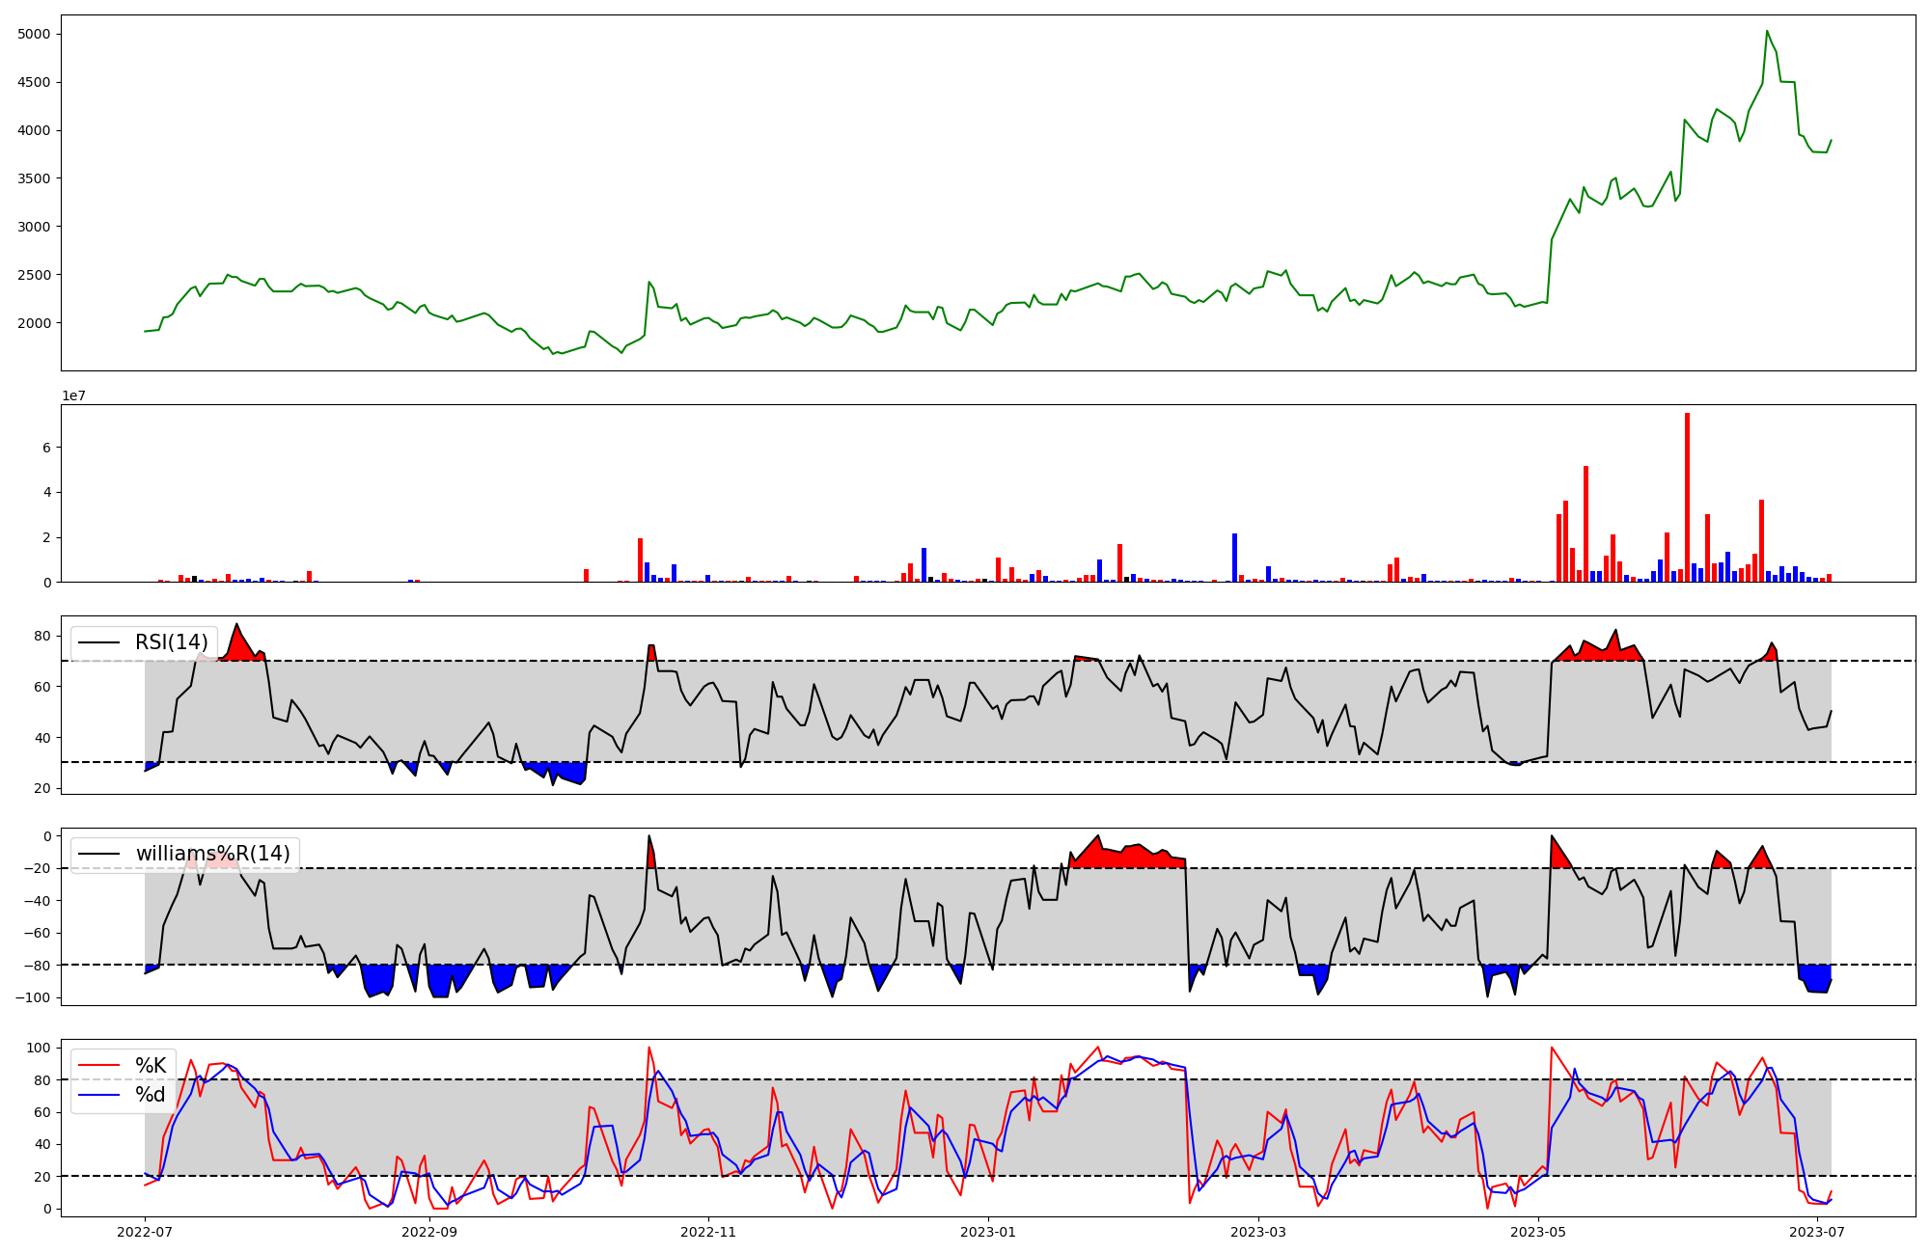This screenshot has width=1930, height=1254.
Task: Select the 2023-03 x-axis date label
Action: [x=1258, y=1232]
